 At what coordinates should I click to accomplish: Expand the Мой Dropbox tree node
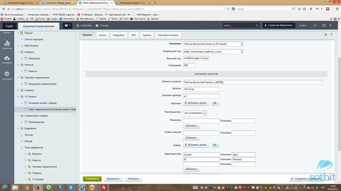tap(18, 46)
